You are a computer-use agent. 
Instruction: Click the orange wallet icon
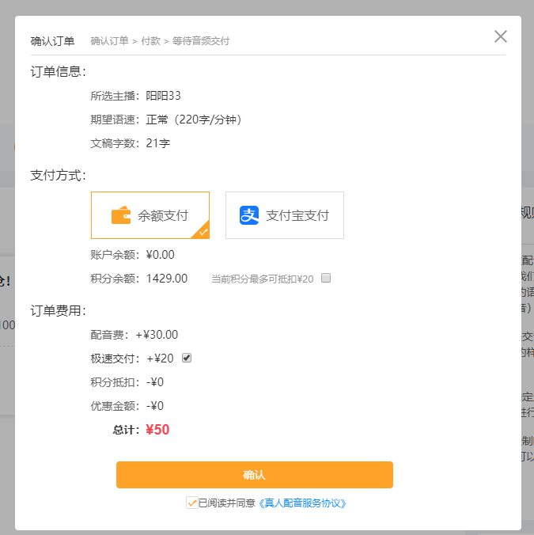[x=120, y=215]
